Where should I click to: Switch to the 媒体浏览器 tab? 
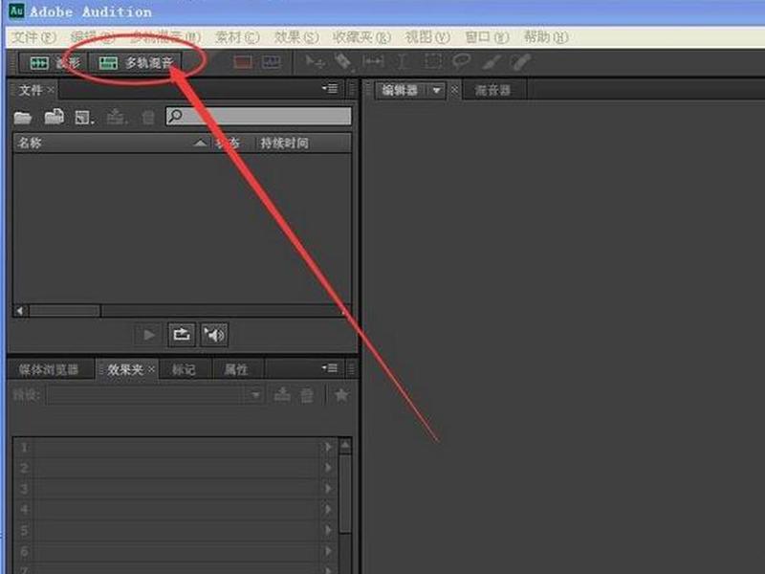(49, 369)
